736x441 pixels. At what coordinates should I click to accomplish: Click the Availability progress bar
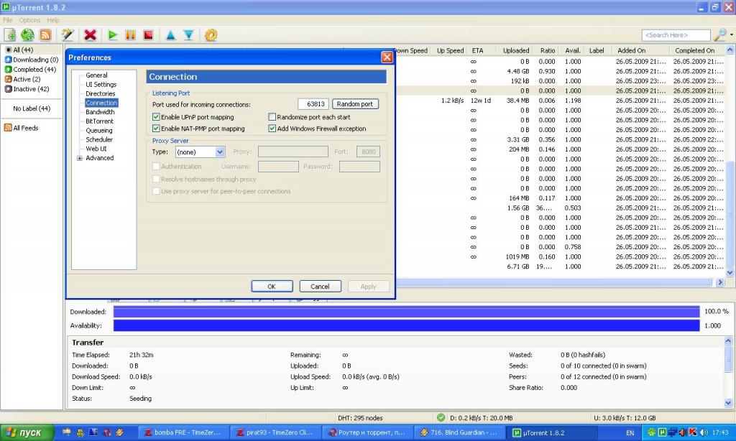click(x=407, y=325)
